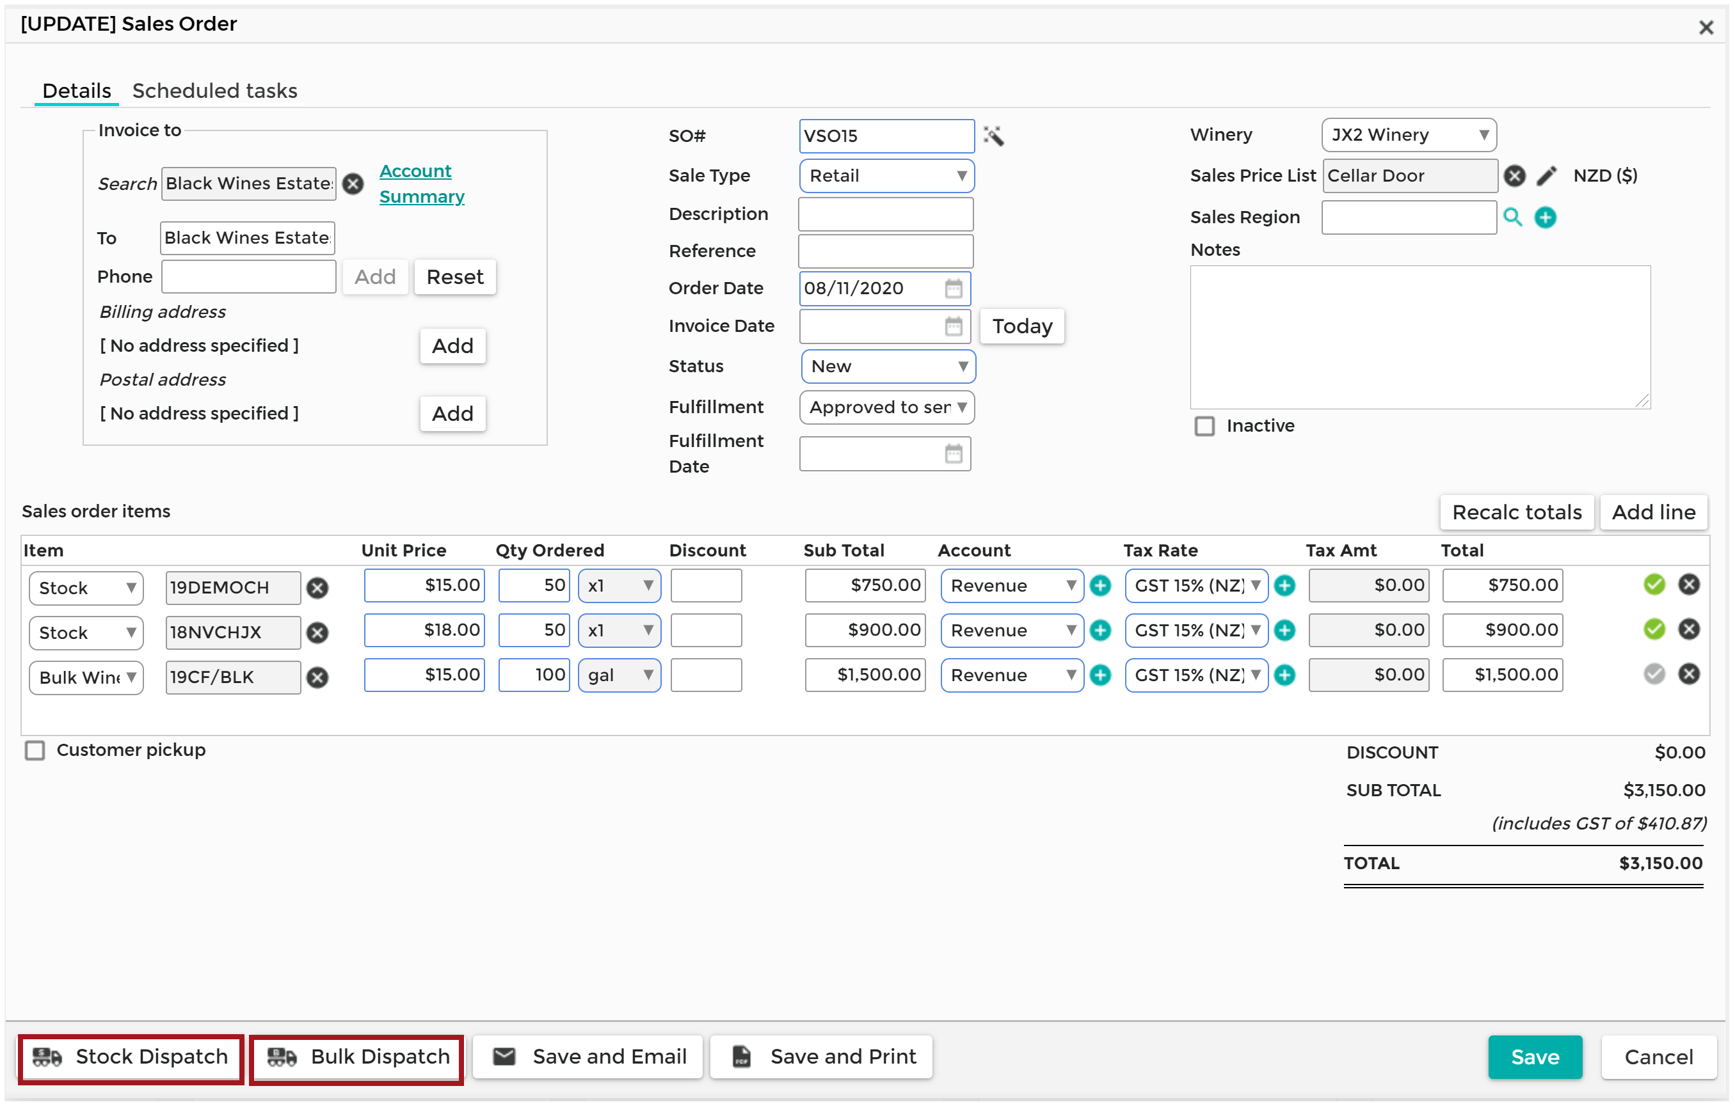Screen dimensions: 1735x1109
Task: Clear the 19CF/BLK item selection
Action: 317,677
